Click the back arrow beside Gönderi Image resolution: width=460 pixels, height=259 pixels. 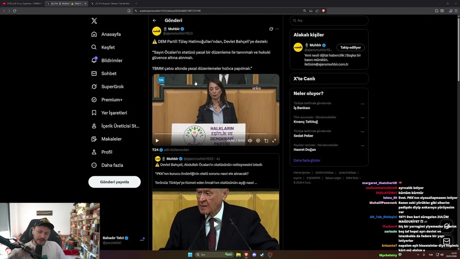(155, 21)
